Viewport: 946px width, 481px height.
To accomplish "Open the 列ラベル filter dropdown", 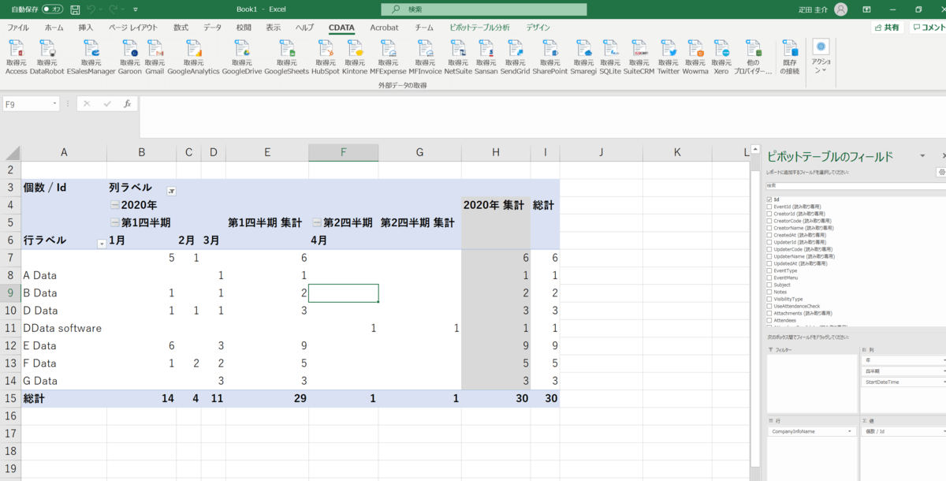I will click(171, 191).
